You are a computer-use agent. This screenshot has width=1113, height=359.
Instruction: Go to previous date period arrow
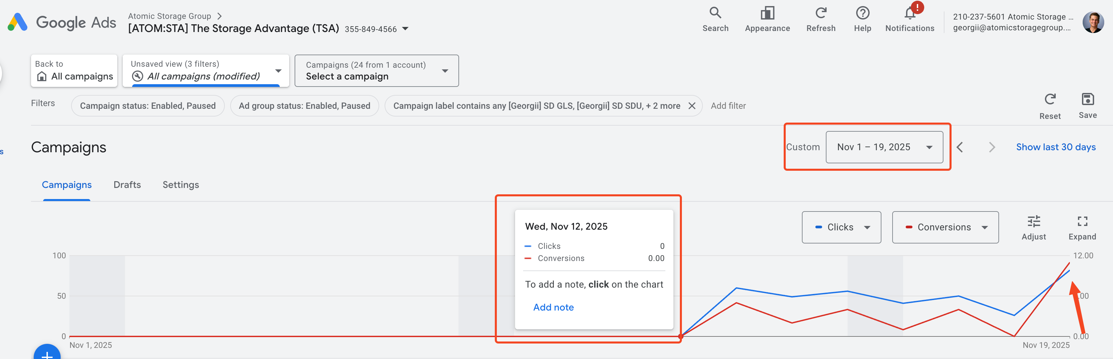(x=960, y=148)
